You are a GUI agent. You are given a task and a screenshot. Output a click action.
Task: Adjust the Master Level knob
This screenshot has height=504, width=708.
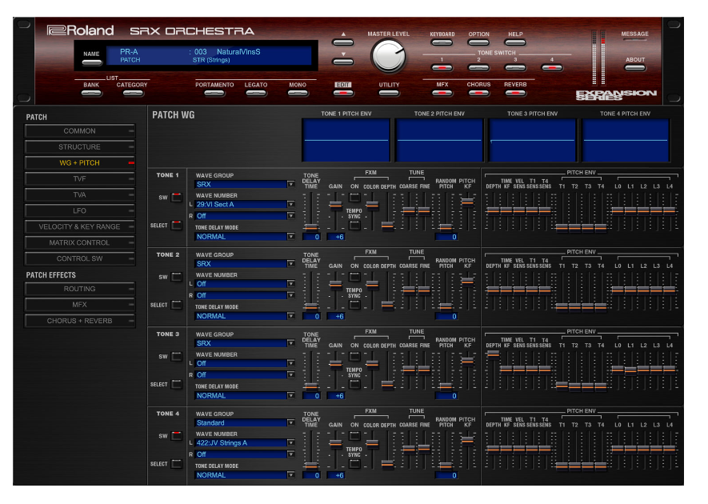[388, 56]
